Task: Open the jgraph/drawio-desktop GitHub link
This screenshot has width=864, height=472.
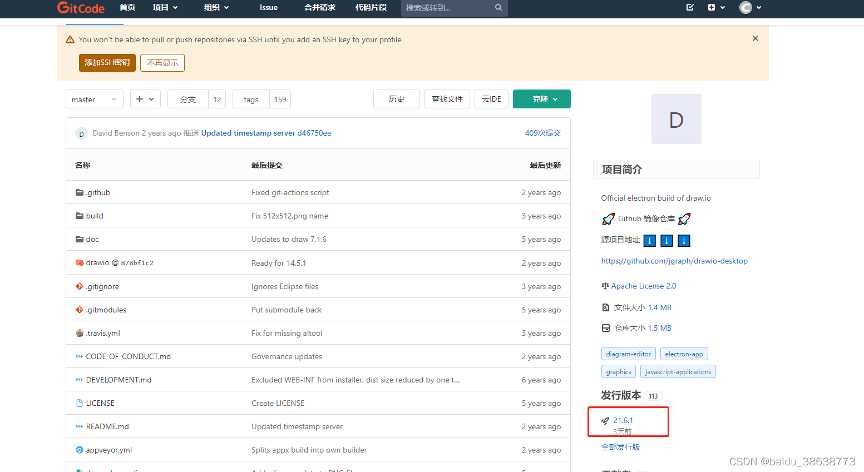Action: point(674,261)
